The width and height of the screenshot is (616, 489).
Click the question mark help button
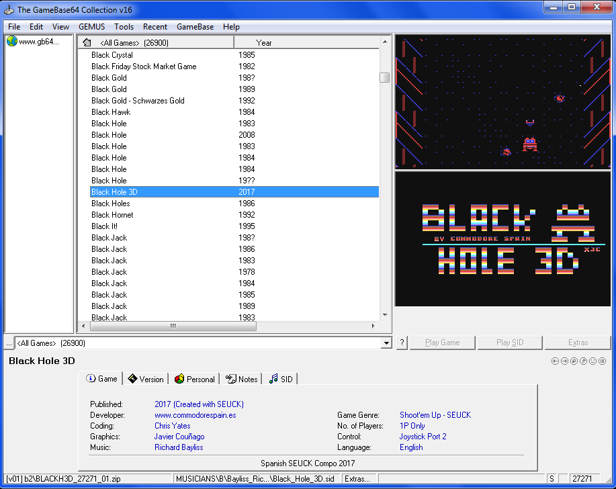[x=402, y=343]
